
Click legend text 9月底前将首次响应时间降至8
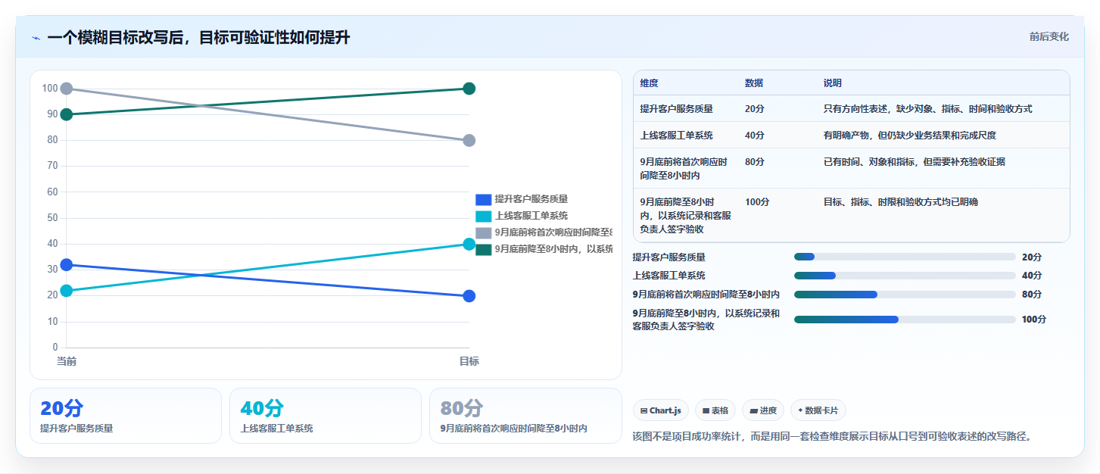(553, 232)
